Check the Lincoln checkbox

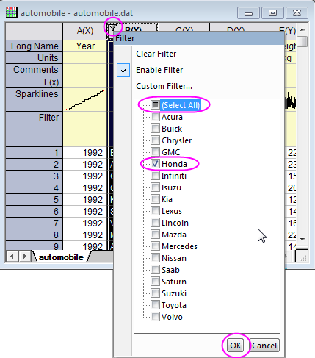click(155, 223)
